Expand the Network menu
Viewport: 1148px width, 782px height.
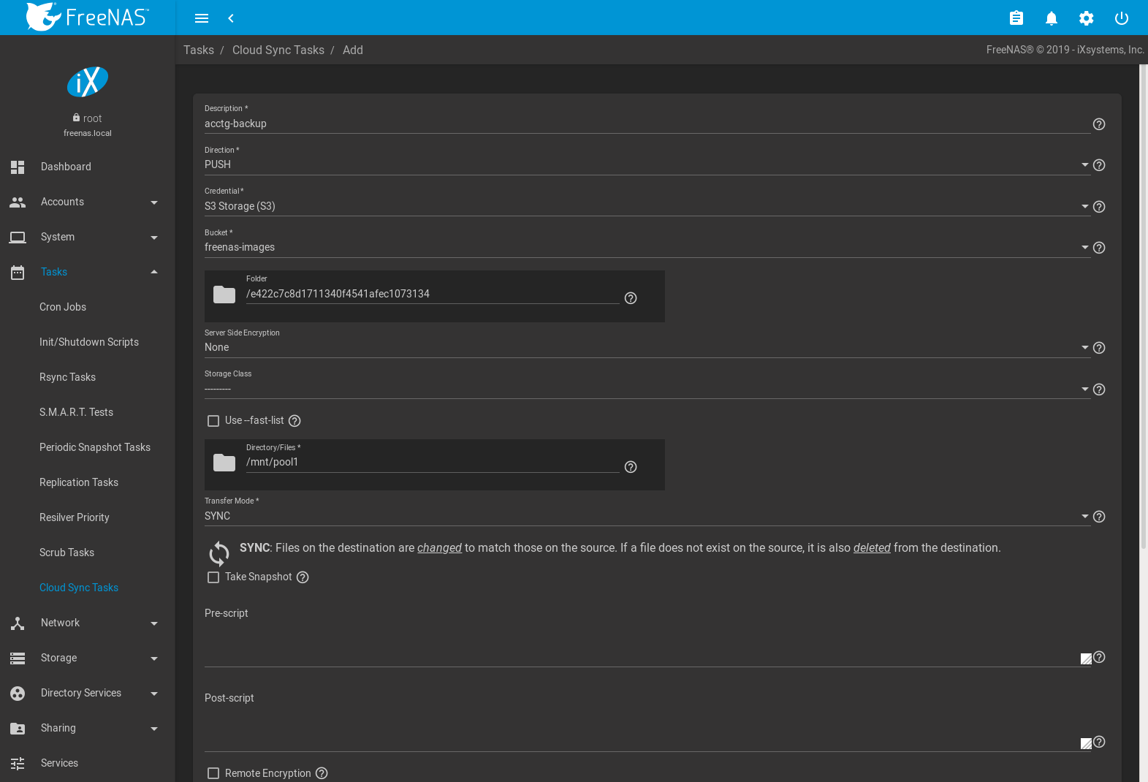coord(88,623)
